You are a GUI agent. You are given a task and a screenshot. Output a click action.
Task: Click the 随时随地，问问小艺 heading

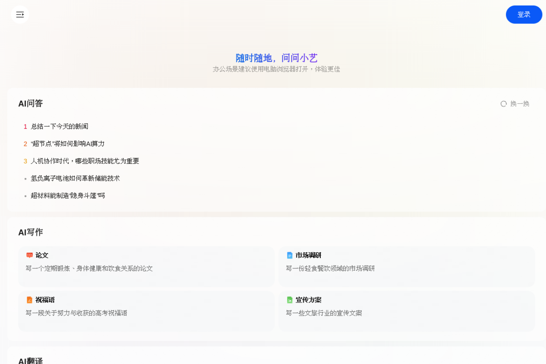pos(276,58)
